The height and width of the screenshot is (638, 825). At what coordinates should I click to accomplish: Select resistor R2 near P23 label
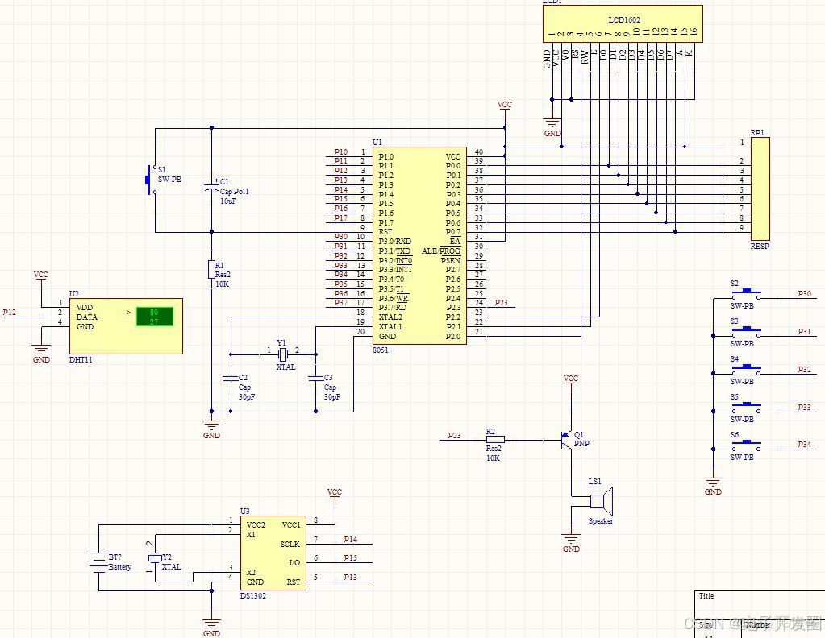[495, 439]
